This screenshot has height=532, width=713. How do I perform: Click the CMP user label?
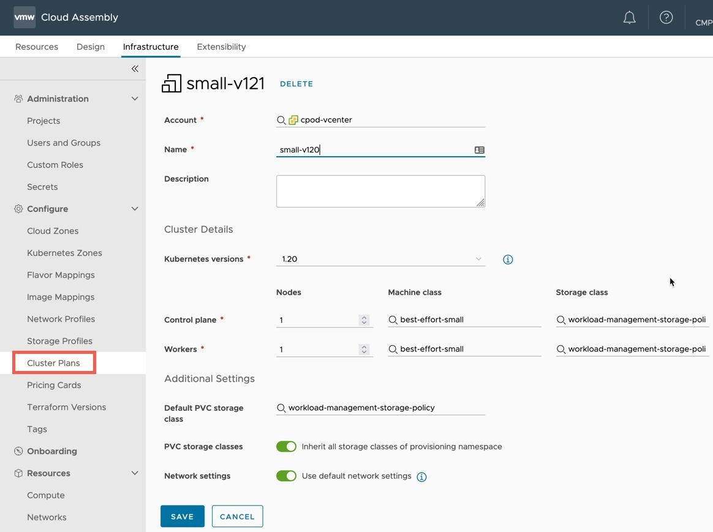tap(704, 23)
